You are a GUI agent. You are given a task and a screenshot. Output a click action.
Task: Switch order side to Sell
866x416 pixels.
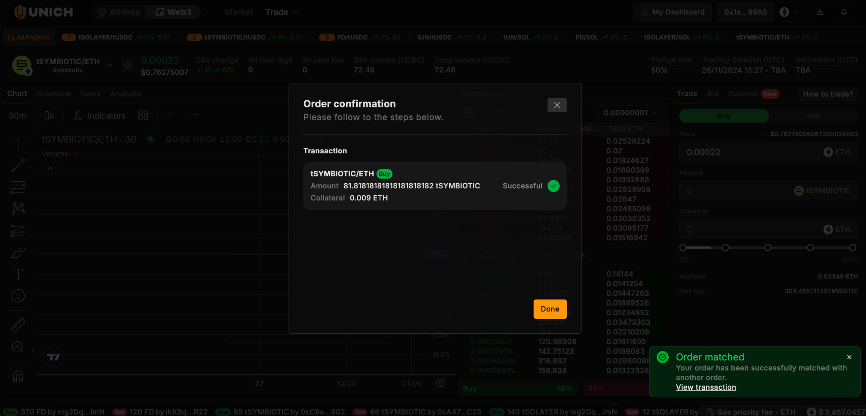(x=813, y=116)
